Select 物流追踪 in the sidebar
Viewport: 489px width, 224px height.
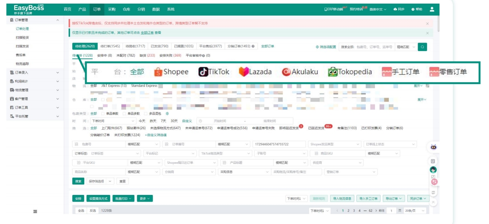click(x=22, y=64)
